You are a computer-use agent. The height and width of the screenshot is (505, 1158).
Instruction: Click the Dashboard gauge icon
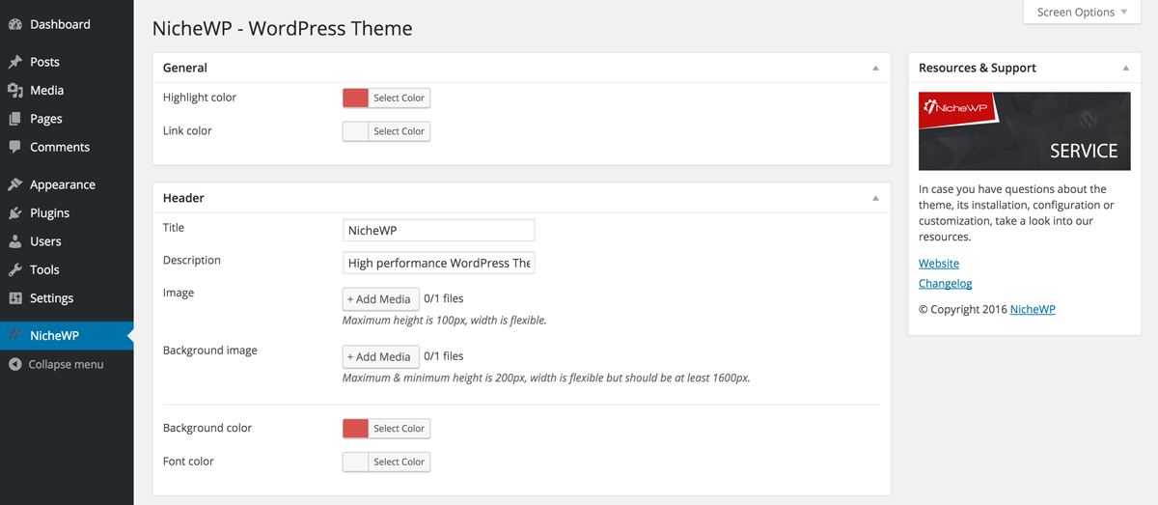coord(14,24)
